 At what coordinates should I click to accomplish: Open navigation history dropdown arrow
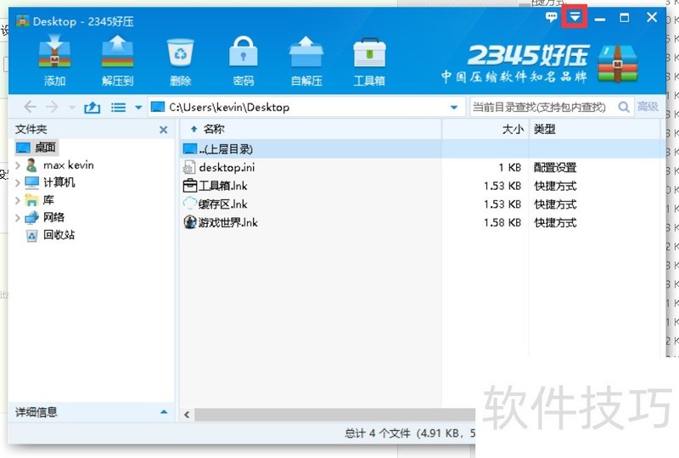pos(72,107)
